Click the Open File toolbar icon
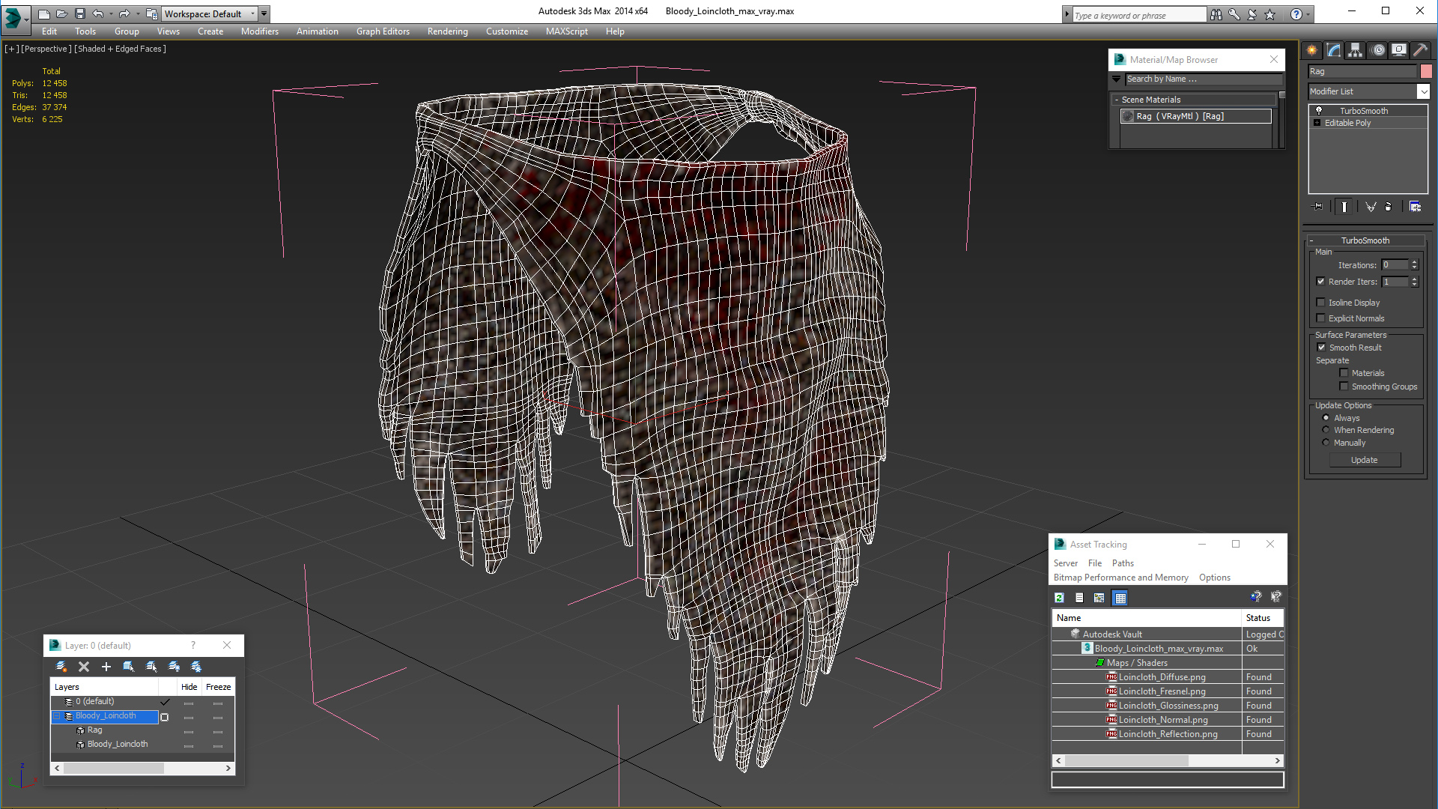Image resolution: width=1438 pixels, height=809 pixels. 61,13
